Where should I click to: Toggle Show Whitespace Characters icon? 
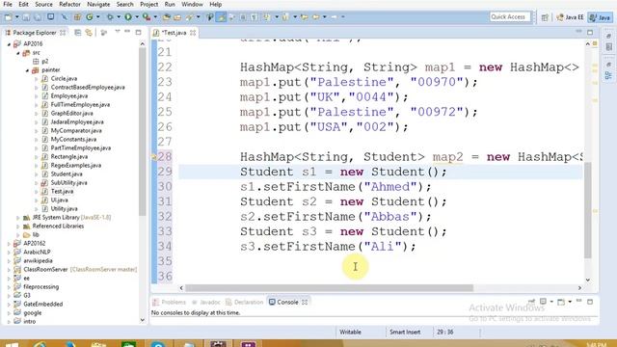pyautogui.click(x=254, y=17)
